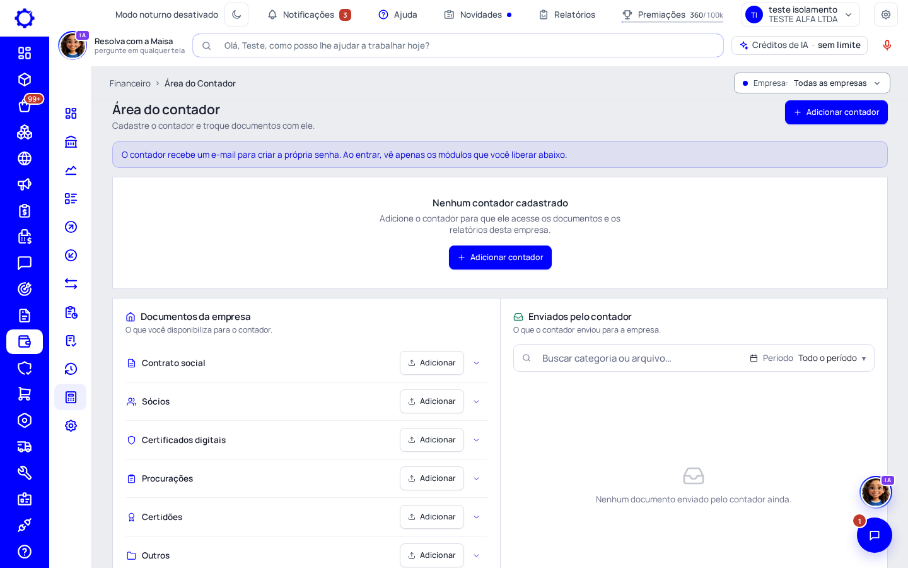Click the delivery truck icon in the blue sidebar
The width and height of the screenshot is (908, 568).
25,447
